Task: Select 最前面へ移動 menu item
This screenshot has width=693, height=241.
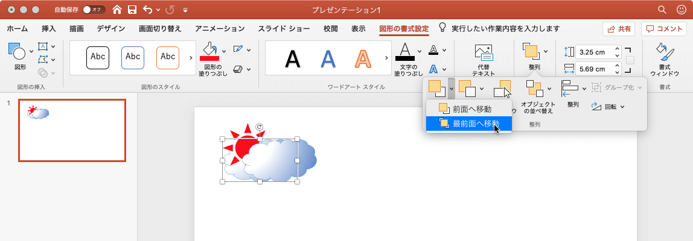Action: point(469,123)
